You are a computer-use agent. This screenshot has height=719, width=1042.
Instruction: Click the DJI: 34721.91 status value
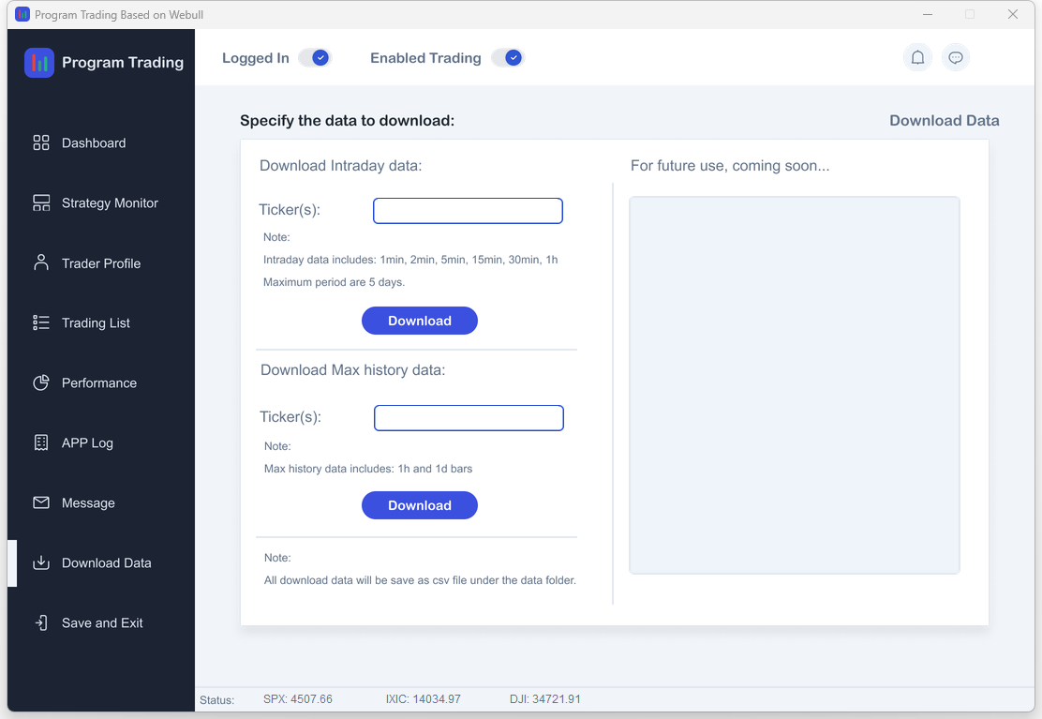coord(545,699)
